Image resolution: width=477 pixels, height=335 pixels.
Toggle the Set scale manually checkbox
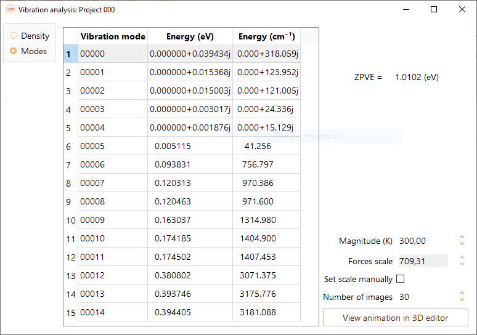pyautogui.click(x=401, y=279)
